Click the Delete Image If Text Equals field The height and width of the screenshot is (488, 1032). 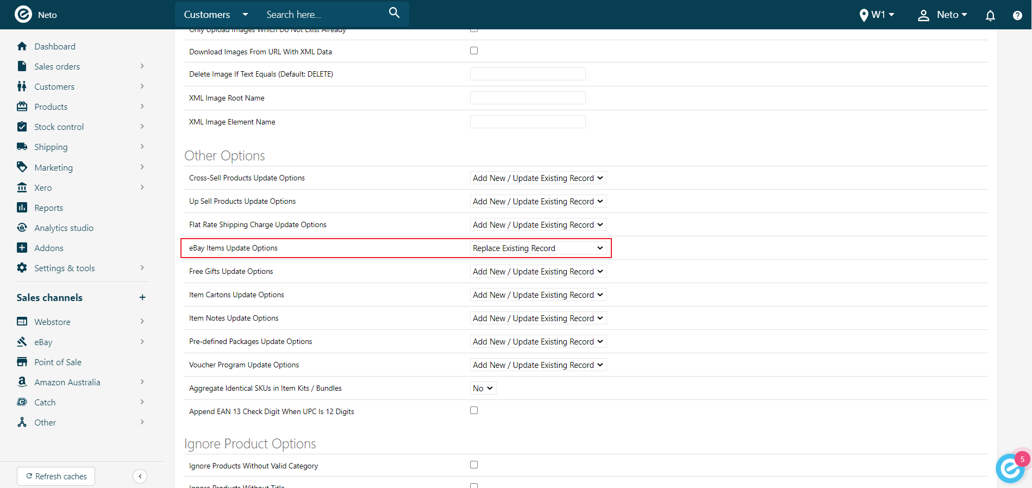pyautogui.click(x=528, y=74)
